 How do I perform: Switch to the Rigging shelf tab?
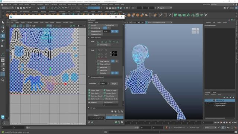tap(44, 12)
